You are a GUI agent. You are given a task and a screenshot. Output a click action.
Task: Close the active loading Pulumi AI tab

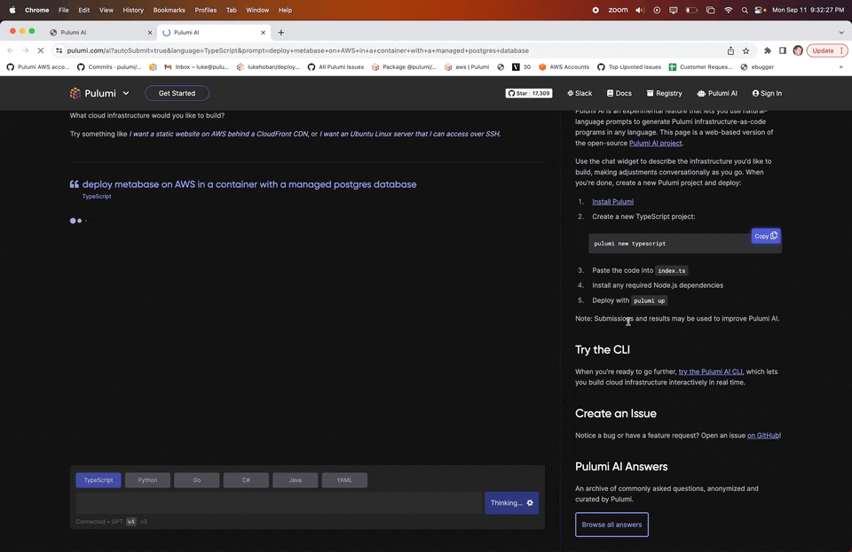[263, 33]
